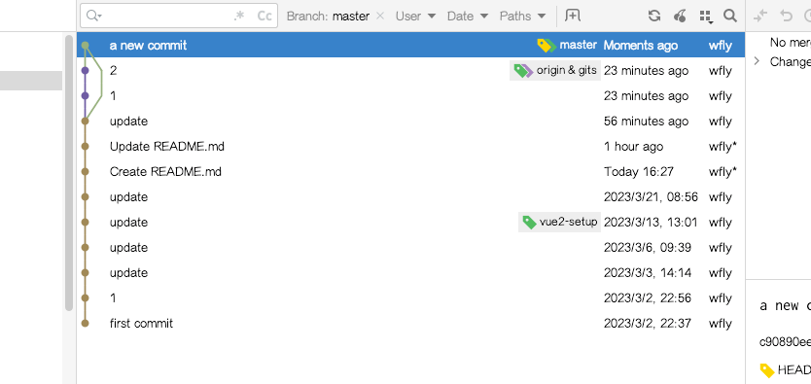Select the 'update' commit from 56 minutes ago
Viewport: 811px width, 384px height.
pyautogui.click(x=410, y=121)
